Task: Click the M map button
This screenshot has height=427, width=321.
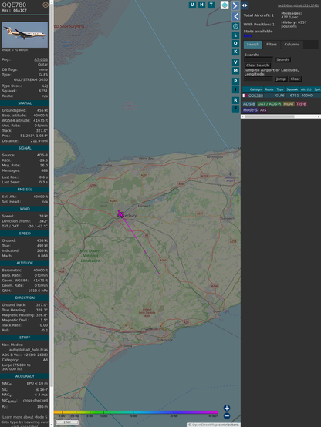Action: point(235,71)
